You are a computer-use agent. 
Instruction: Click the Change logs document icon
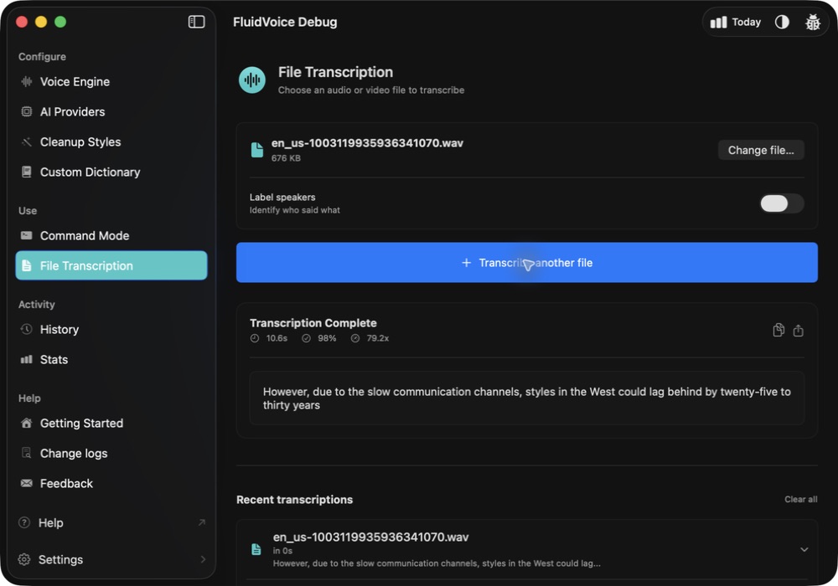26,453
